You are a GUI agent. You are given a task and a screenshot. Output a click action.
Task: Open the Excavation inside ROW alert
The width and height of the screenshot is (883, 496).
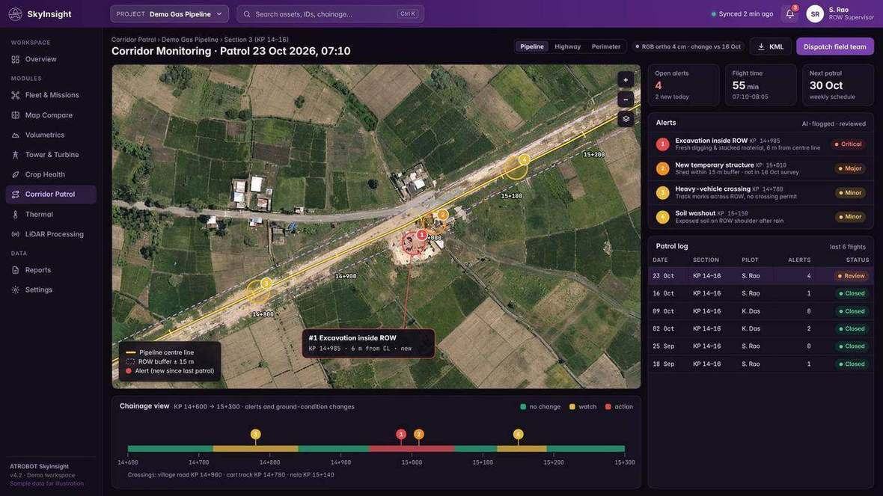coord(760,144)
